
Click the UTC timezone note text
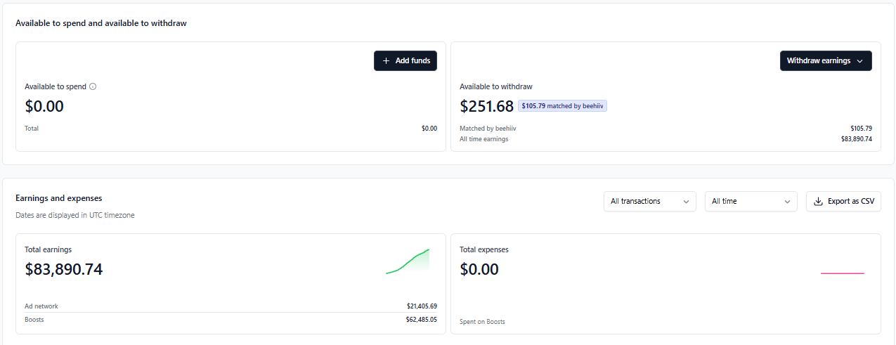tap(75, 216)
